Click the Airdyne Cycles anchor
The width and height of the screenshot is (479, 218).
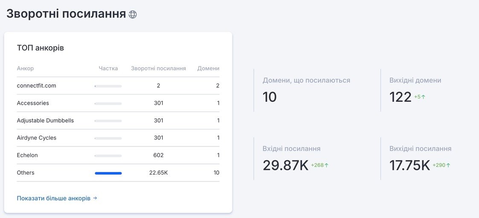pos(37,138)
